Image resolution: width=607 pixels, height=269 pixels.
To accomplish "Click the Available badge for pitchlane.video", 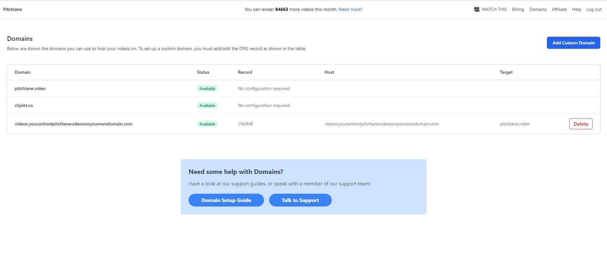I will pos(207,88).
